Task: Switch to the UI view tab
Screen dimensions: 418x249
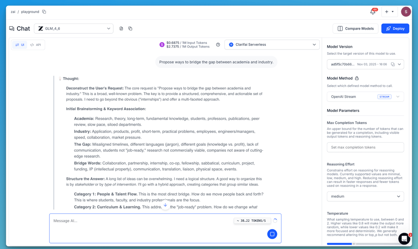Action: click(x=20, y=45)
